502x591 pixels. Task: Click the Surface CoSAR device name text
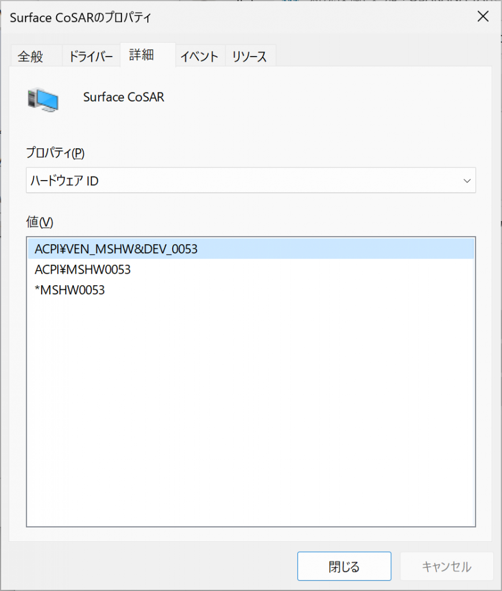(x=124, y=97)
